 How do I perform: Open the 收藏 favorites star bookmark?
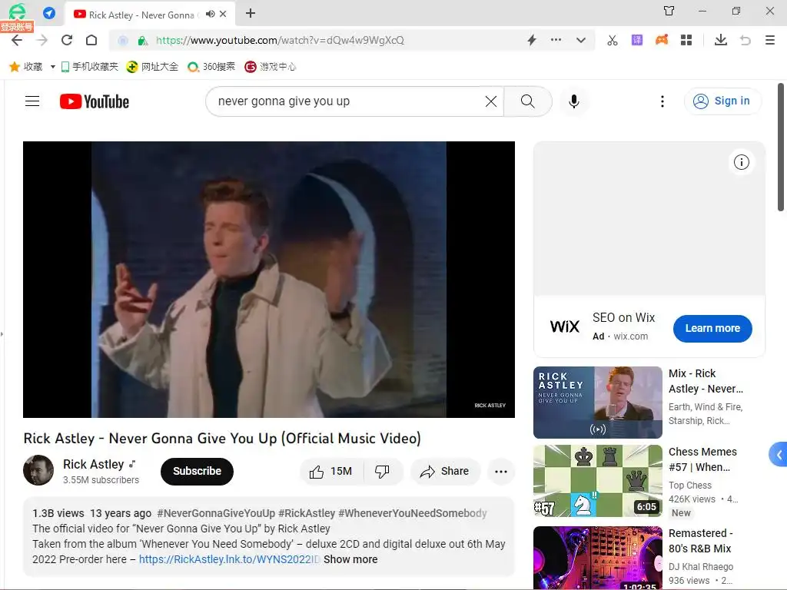[26, 67]
